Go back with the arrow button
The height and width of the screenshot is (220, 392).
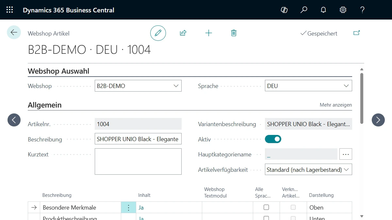click(x=14, y=32)
